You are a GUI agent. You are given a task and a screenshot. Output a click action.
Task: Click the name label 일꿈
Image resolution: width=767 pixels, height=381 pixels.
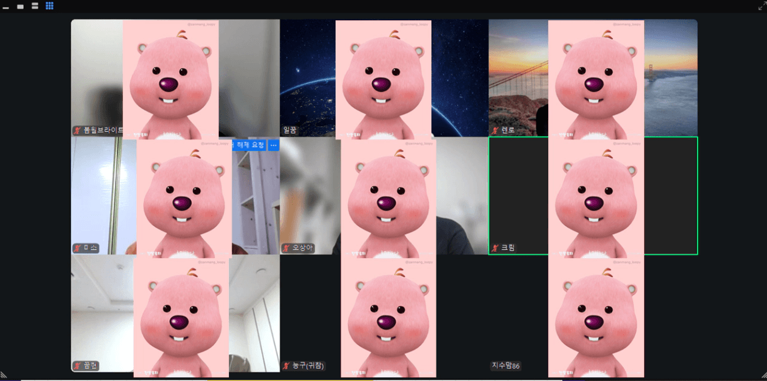coord(290,130)
